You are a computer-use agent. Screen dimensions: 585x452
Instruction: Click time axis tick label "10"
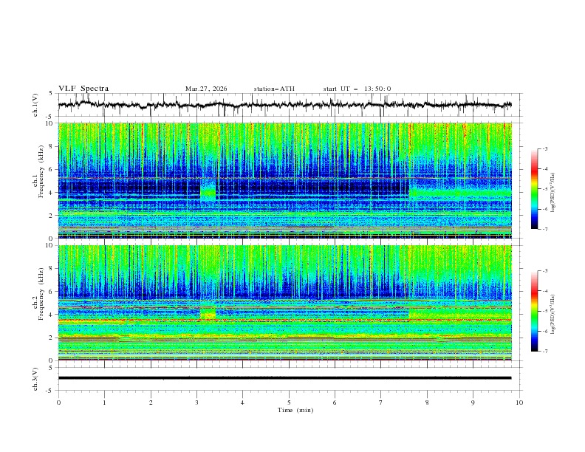tap(519, 403)
